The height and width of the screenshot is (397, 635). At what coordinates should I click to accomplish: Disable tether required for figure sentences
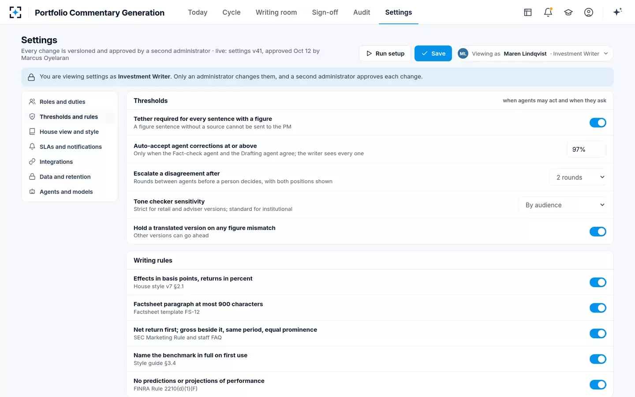[x=598, y=123]
